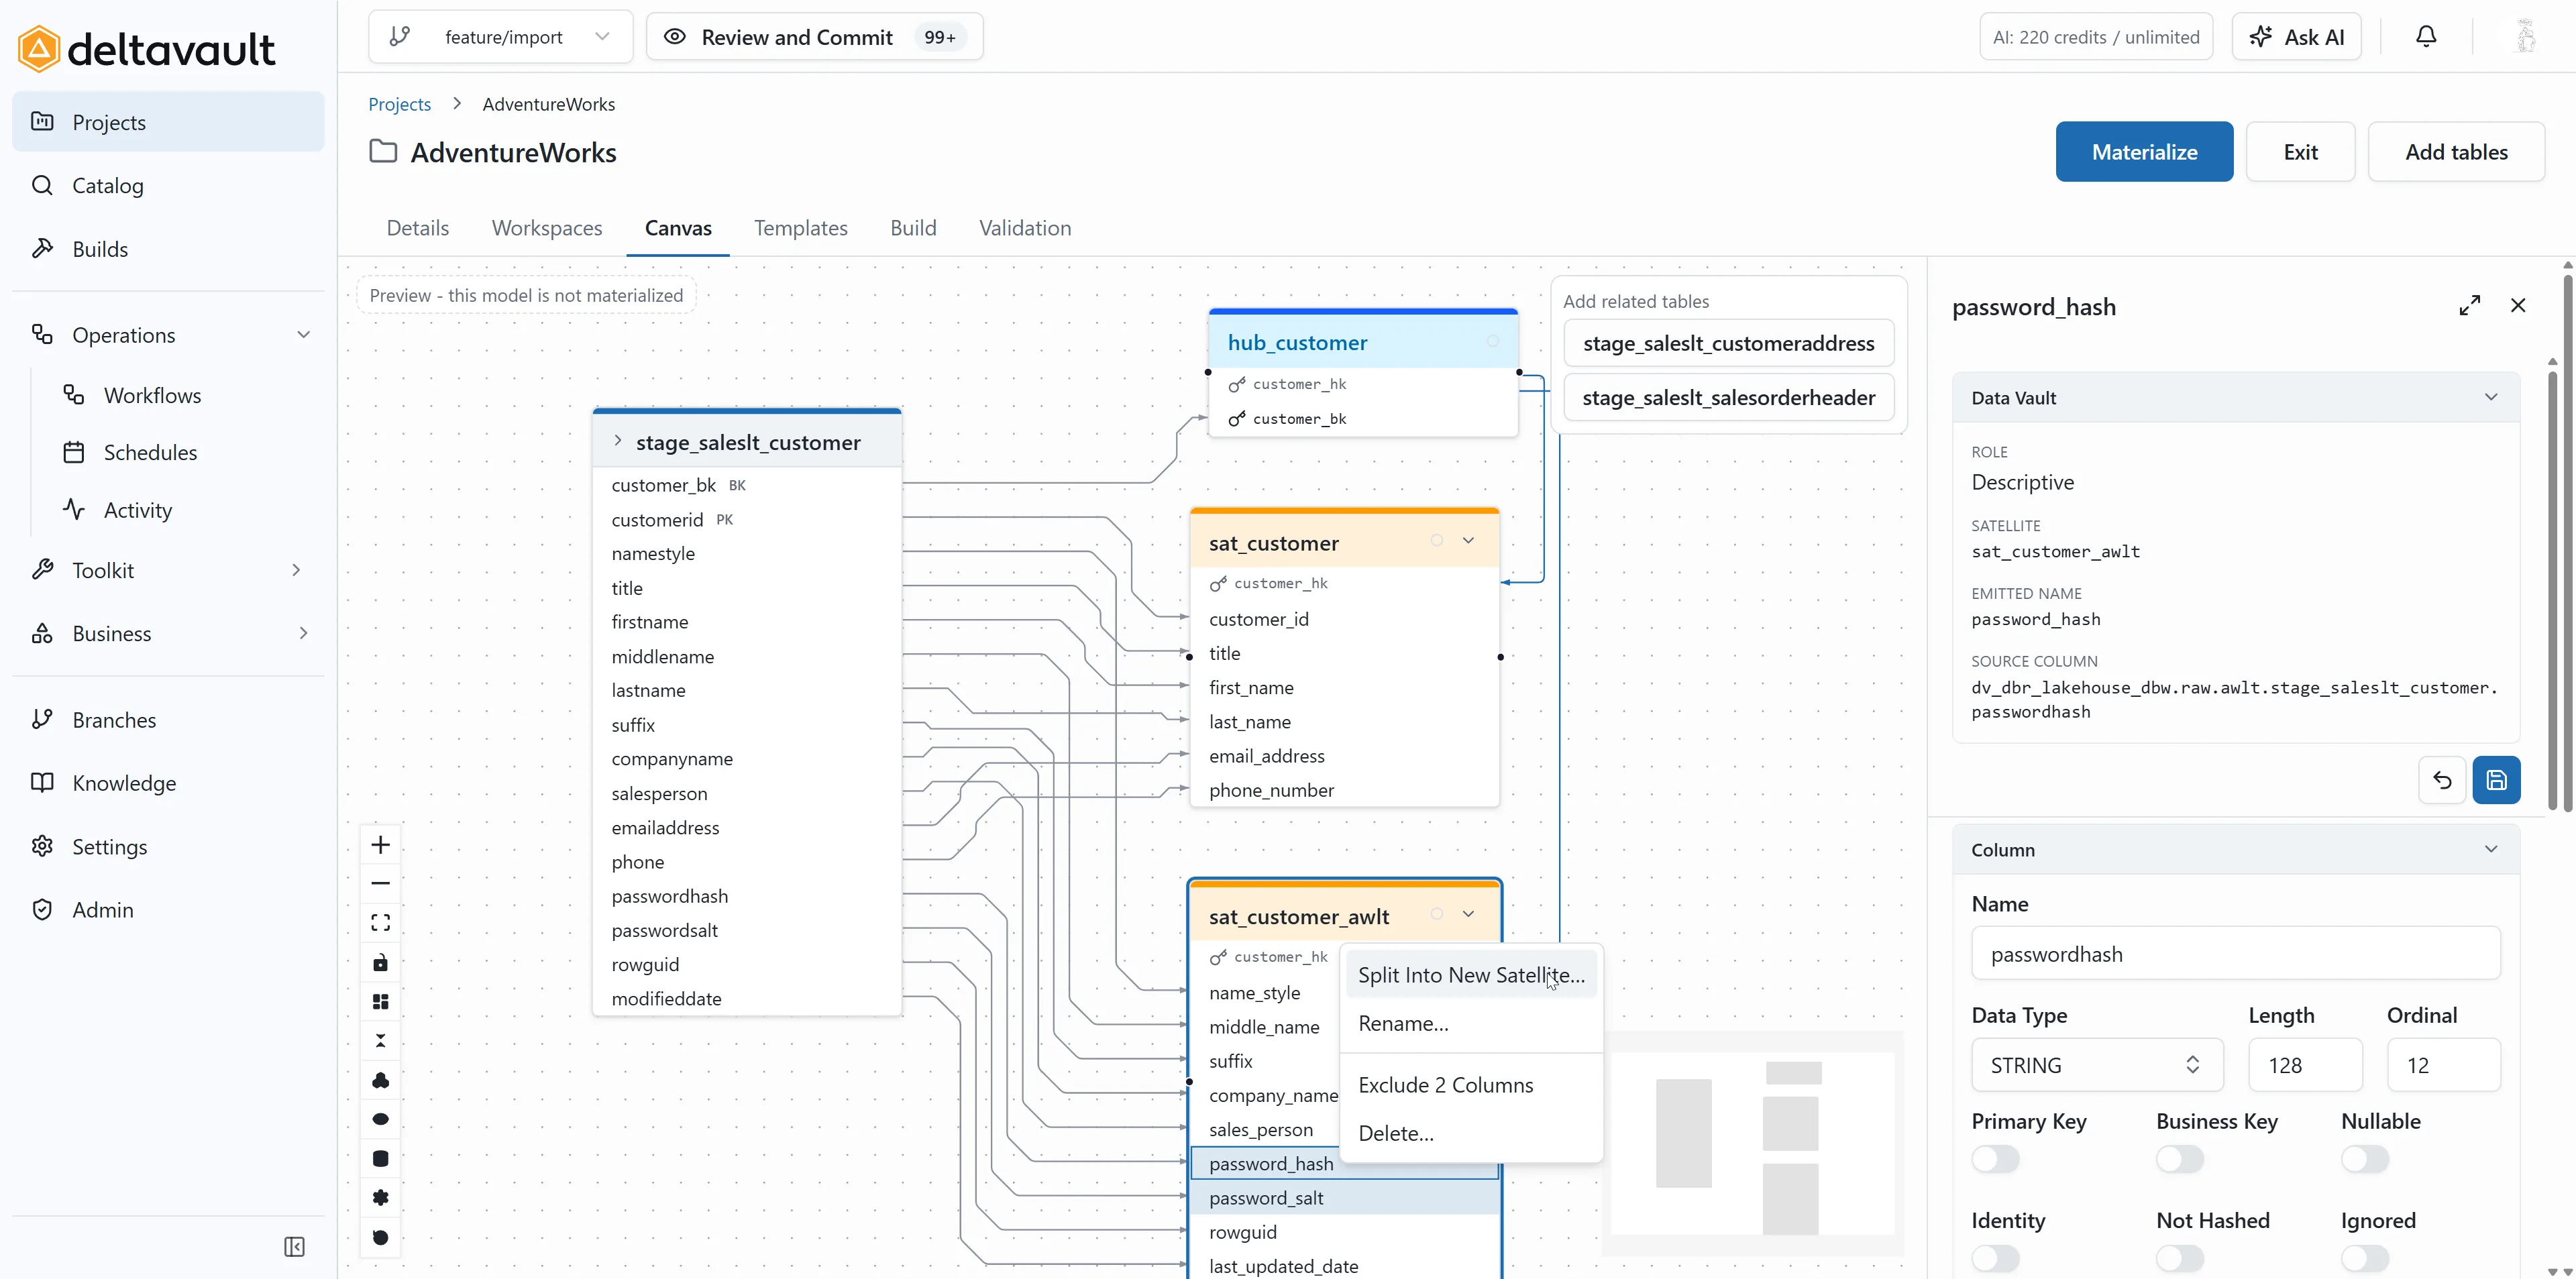The height and width of the screenshot is (1279, 2576).
Task: Click the Materialize button
Action: click(x=2144, y=152)
